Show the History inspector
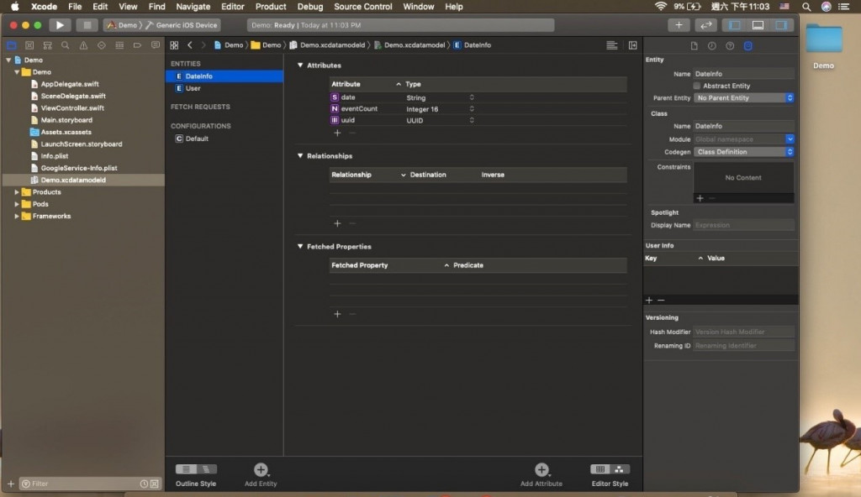 (x=711, y=46)
